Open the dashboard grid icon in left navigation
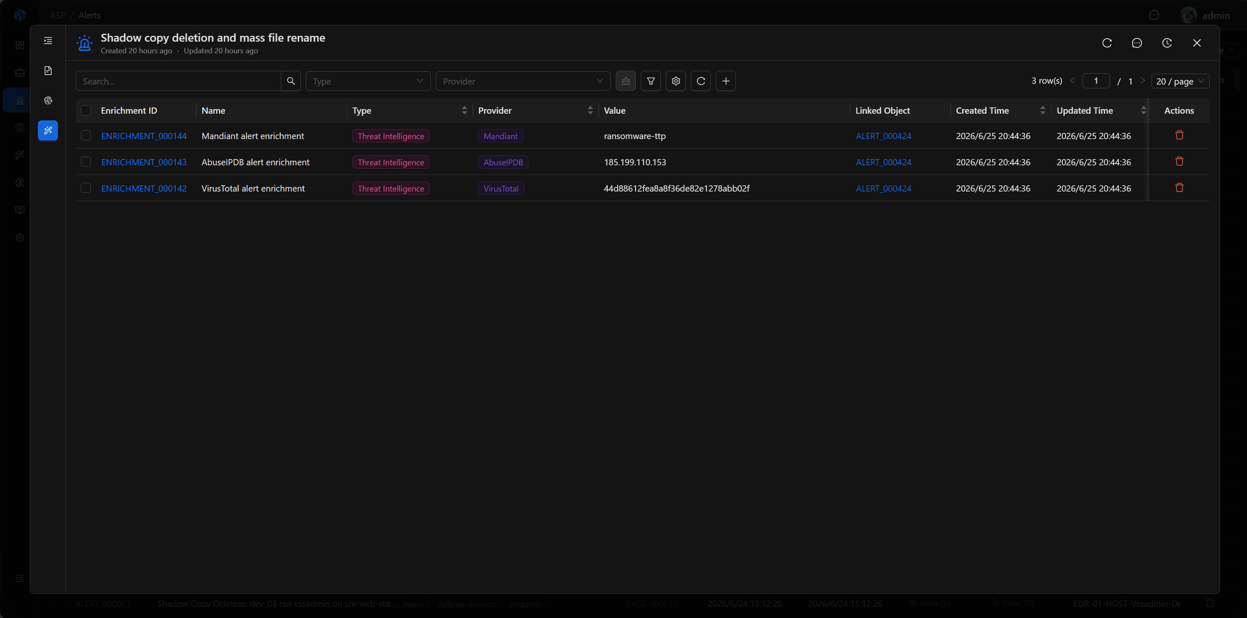1247x618 pixels. tap(20, 45)
